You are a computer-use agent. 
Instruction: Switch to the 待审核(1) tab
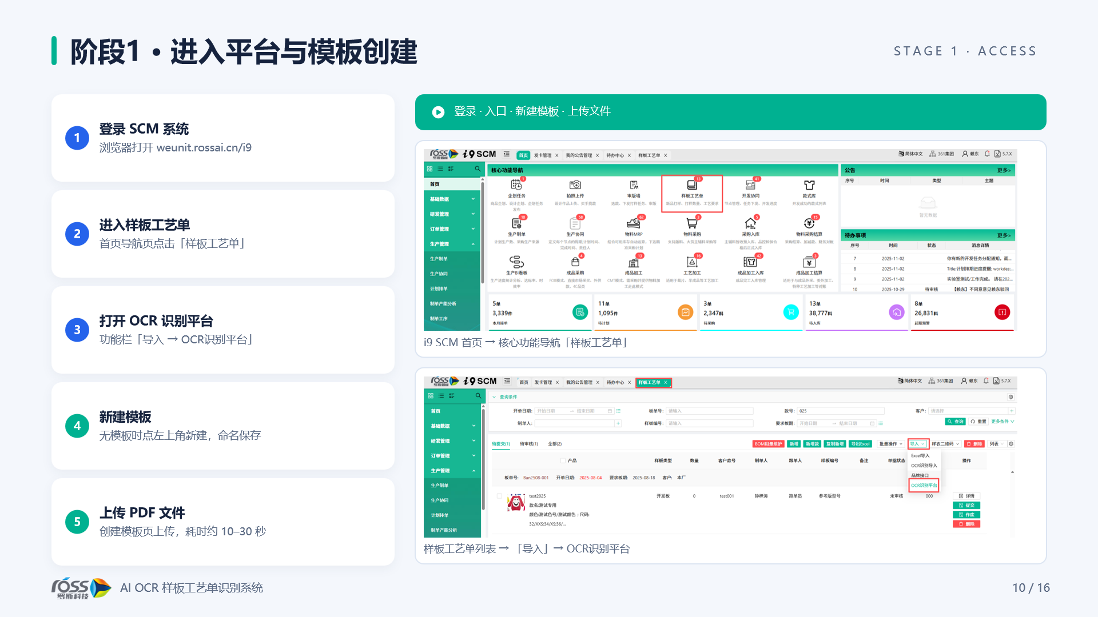[529, 444]
